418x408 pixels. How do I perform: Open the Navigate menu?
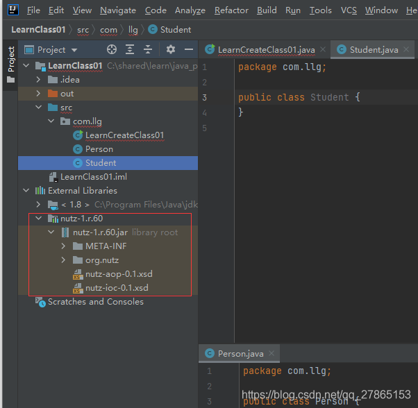[x=118, y=10]
